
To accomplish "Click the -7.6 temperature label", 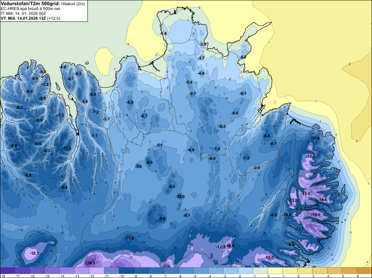I will [138, 167].
